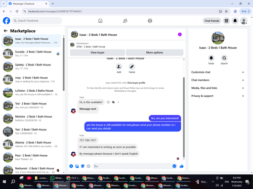Open the Isaac 2 Beds 1 Bath House chat
Screen dimensions: 253x189
point(31,41)
